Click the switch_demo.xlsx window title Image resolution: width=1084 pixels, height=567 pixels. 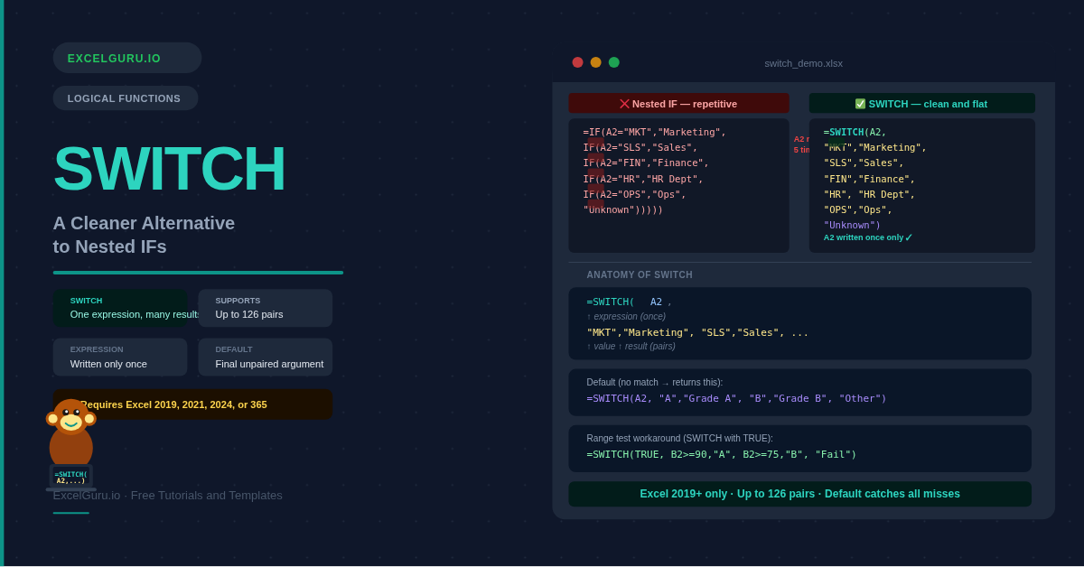[803, 63]
